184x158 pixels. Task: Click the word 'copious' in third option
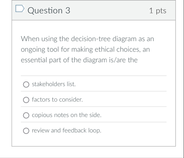tap(41, 115)
